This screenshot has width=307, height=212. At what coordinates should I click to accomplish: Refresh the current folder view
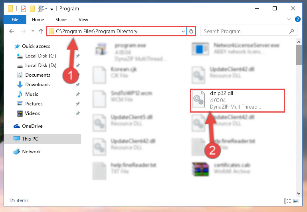pos(191,31)
